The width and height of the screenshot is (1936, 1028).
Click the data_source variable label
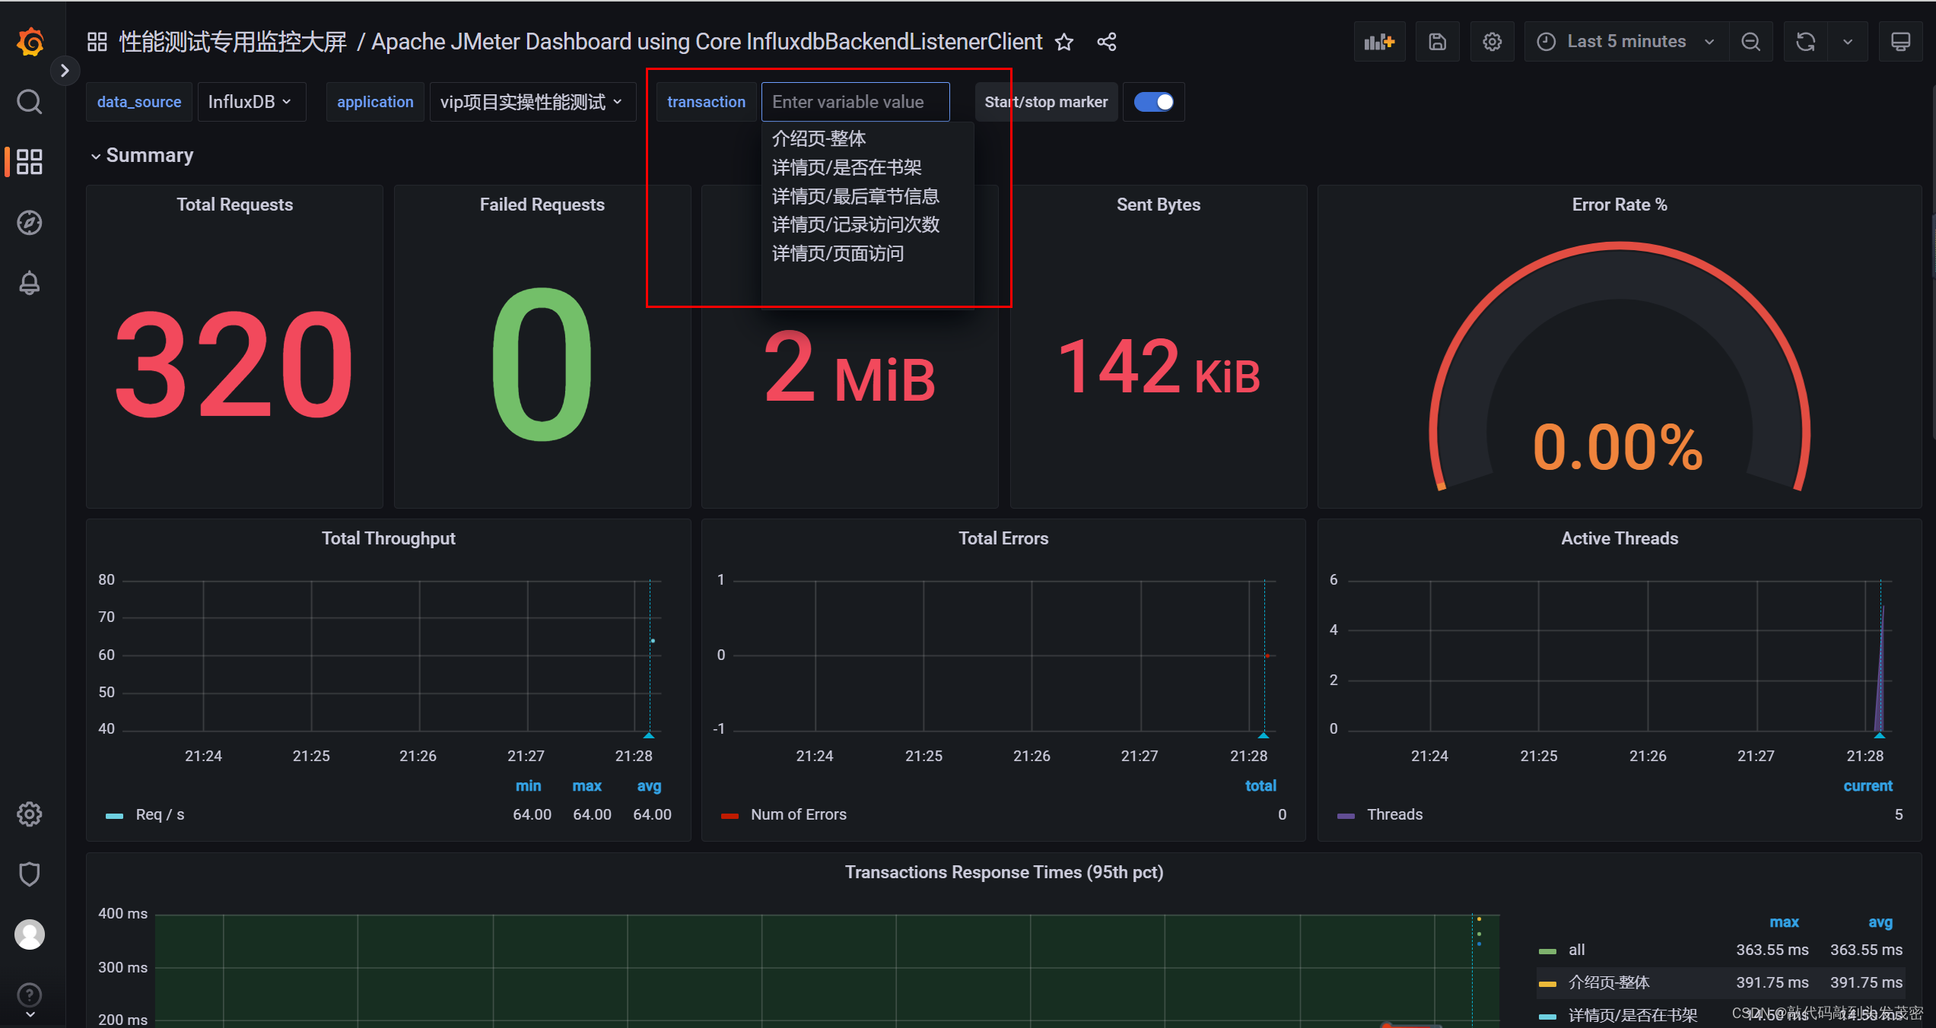(139, 102)
